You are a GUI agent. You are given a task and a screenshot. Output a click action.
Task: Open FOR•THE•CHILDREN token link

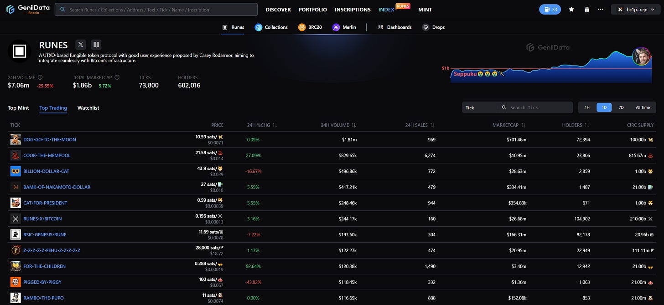pyautogui.click(x=44, y=266)
